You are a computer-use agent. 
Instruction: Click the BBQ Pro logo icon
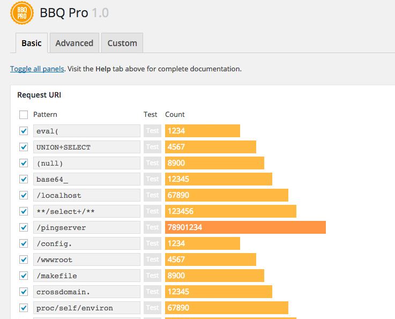tap(22, 13)
